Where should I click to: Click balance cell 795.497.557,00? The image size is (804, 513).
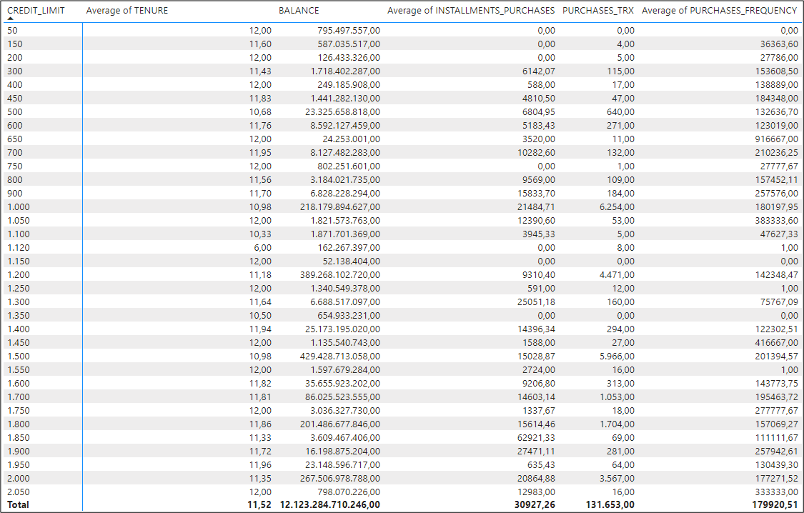coord(348,31)
